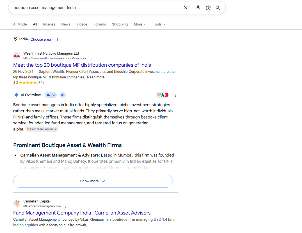Click Prominent Boutique Asset & Wealth Firms heading
The width and height of the screenshot is (302, 233).
click(x=67, y=145)
